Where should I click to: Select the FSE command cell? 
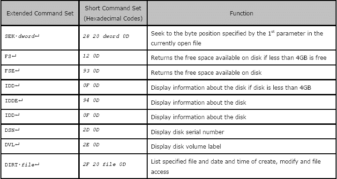point(40,72)
